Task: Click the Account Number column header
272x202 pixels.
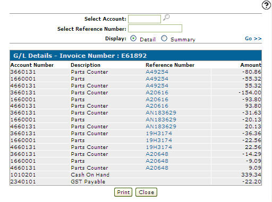Action: tap(32, 65)
